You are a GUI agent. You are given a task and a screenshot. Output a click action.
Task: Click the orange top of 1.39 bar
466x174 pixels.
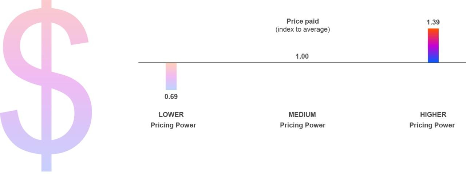pyautogui.click(x=433, y=31)
